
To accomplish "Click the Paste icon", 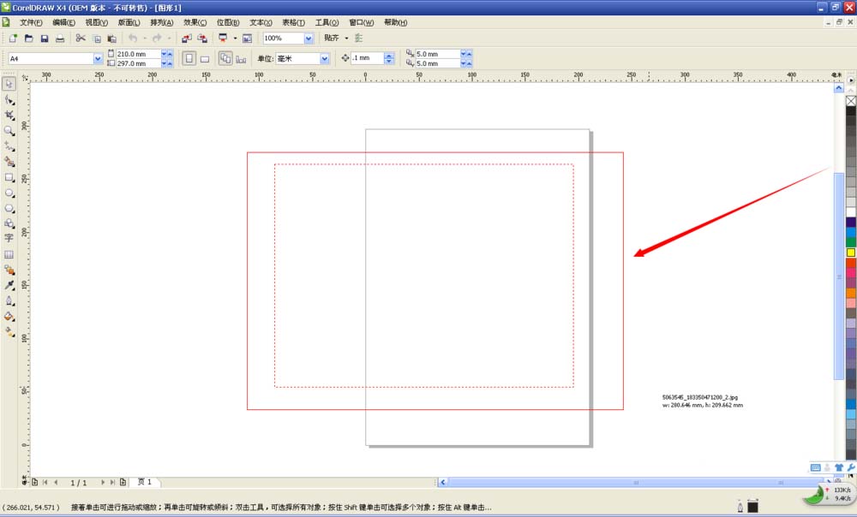I will (112, 39).
